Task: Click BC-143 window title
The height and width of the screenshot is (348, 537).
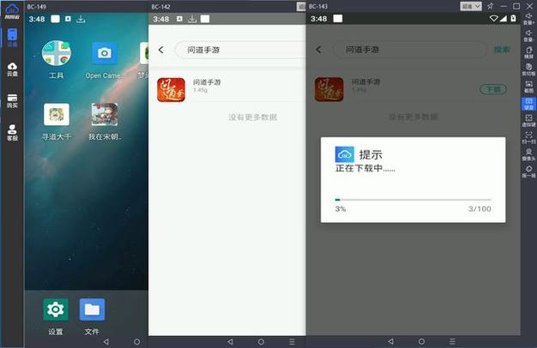Action: [318, 7]
